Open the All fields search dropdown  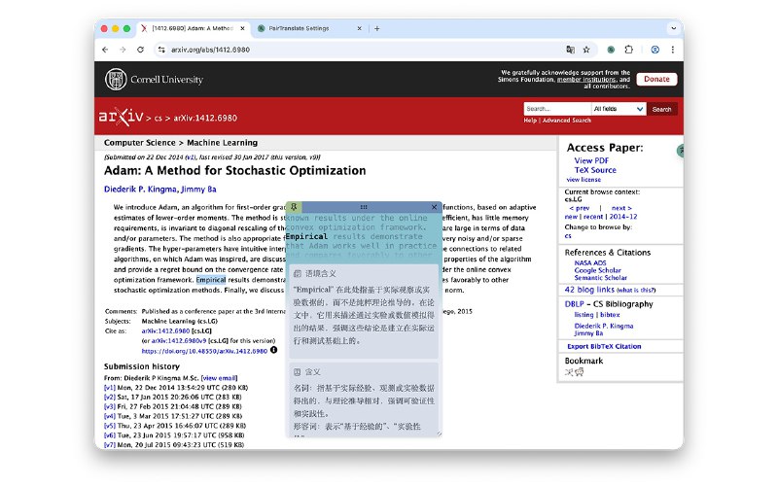click(618, 109)
